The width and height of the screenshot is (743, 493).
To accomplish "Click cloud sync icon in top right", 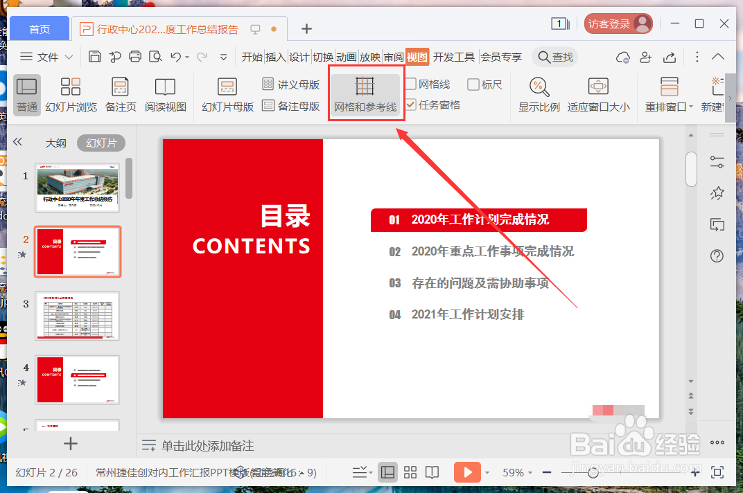I will [x=622, y=57].
